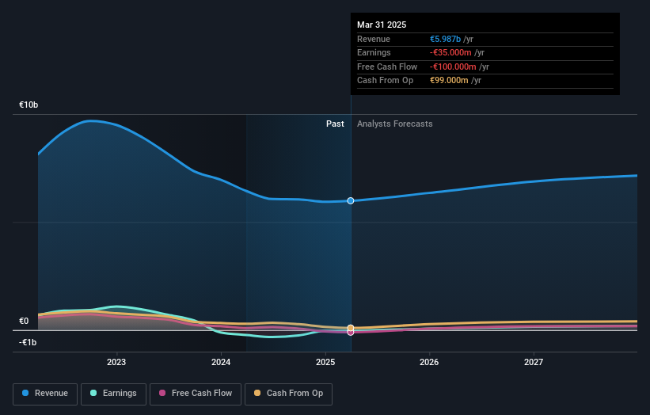Click the -€1b y-axis label
This screenshot has width=650, height=415.
pos(28,342)
